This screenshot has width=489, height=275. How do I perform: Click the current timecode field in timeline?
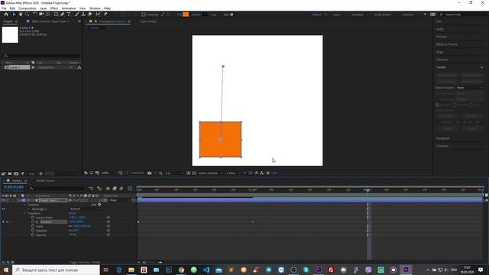point(14,187)
